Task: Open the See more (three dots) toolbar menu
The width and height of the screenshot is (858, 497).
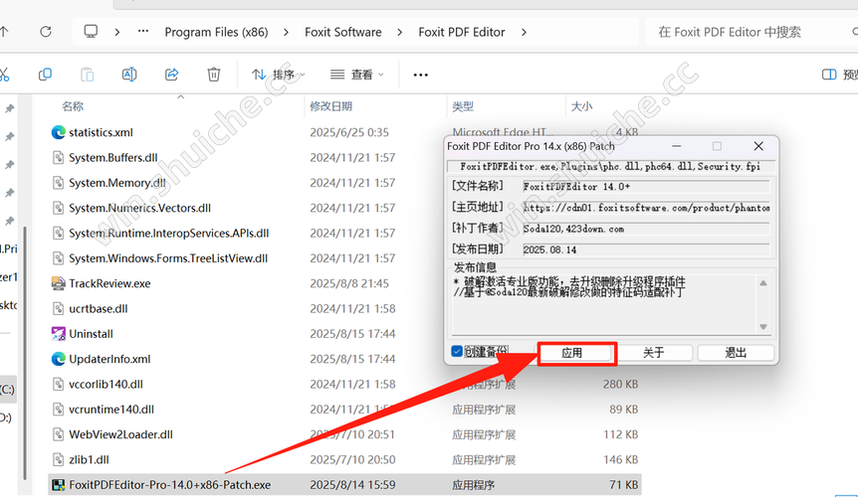Action: click(420, 75)
